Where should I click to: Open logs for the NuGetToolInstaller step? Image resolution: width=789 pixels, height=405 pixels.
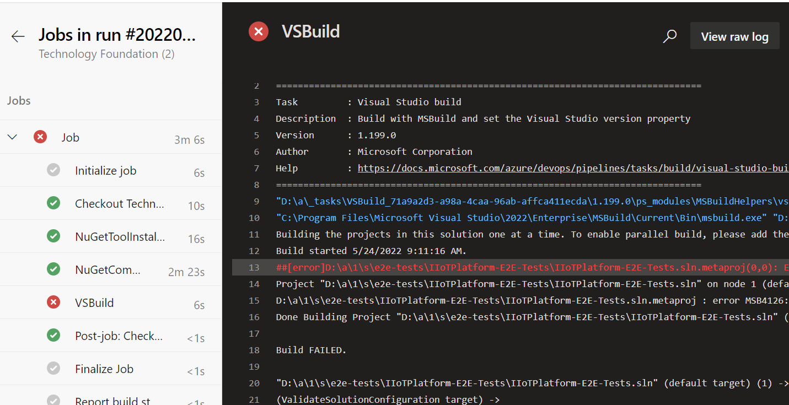[x=119, y=236]
